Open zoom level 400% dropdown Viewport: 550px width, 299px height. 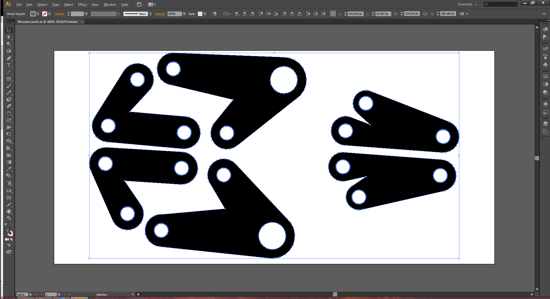31,295
